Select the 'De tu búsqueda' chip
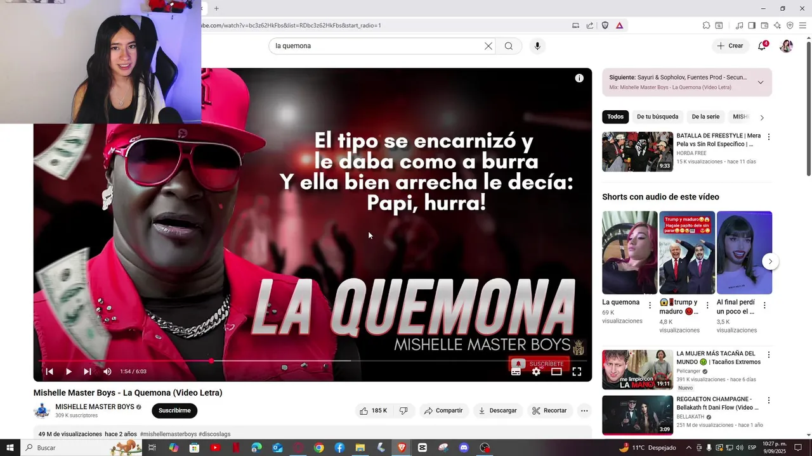The width and height of the screenshot is (812, 456). [657, 117]
